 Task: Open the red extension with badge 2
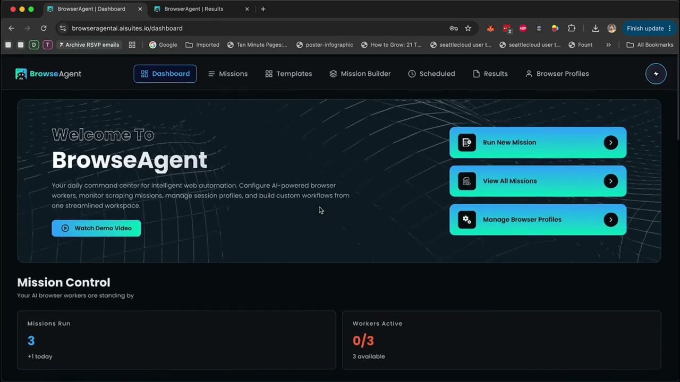(x=507, y=29)
